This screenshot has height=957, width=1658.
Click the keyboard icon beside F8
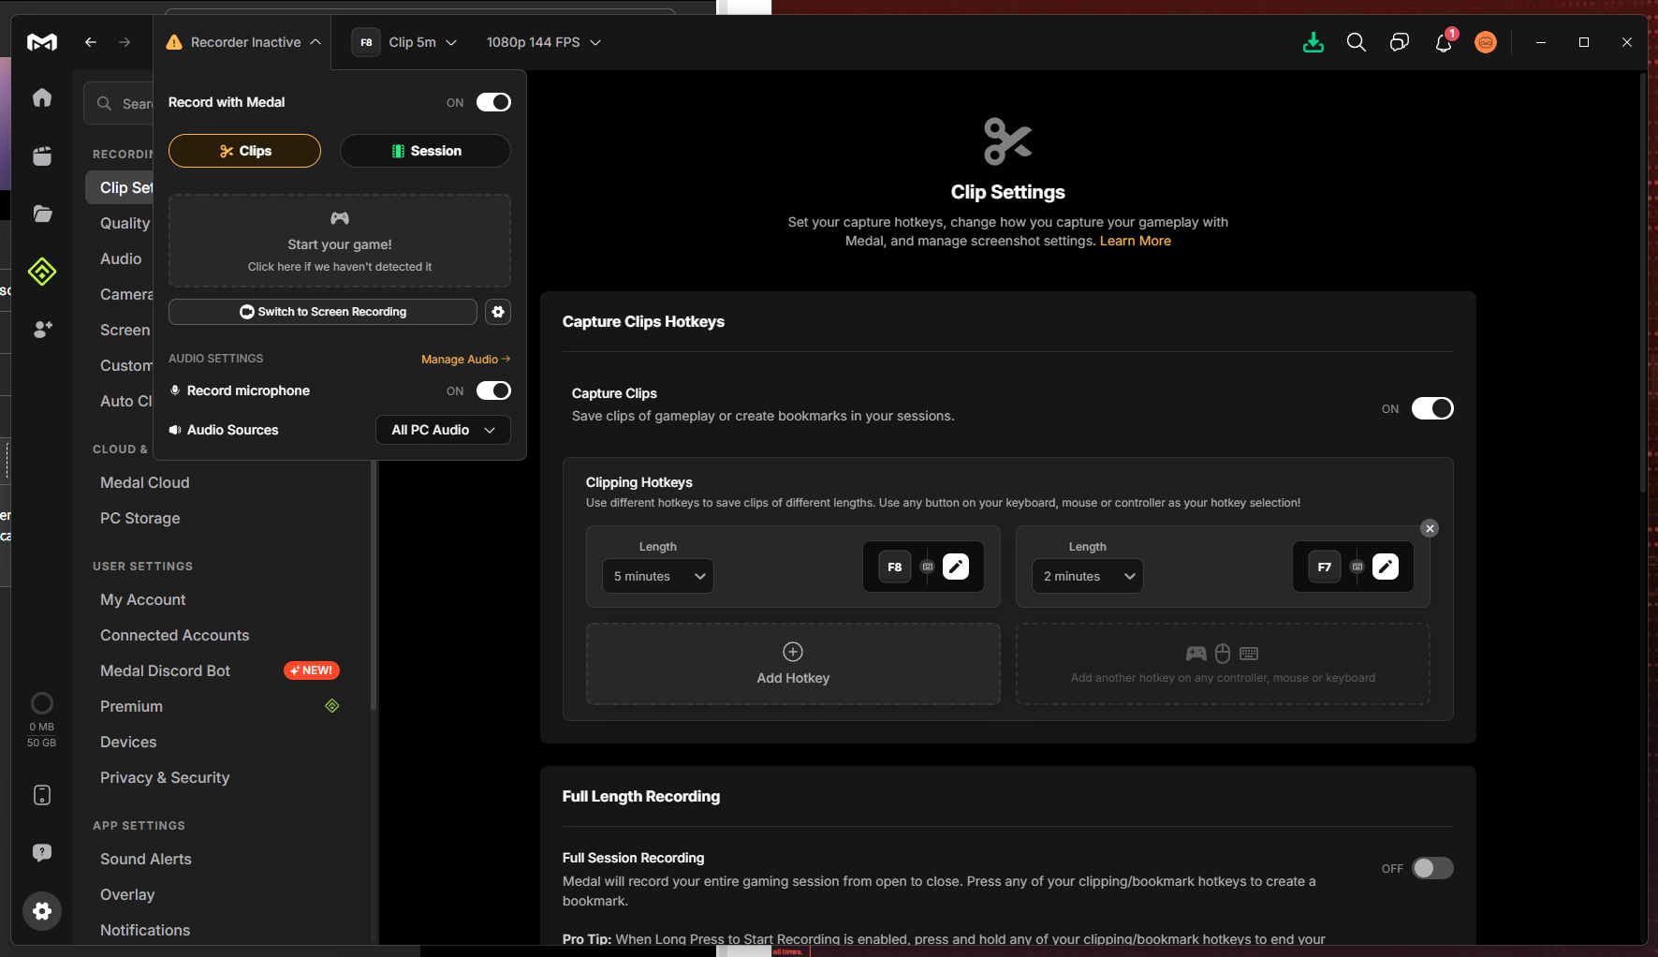pyautogui.click(x=928, y=567)
